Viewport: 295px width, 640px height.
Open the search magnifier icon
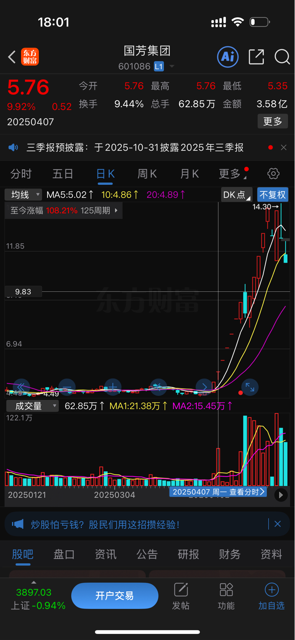(x=282, y=57)
